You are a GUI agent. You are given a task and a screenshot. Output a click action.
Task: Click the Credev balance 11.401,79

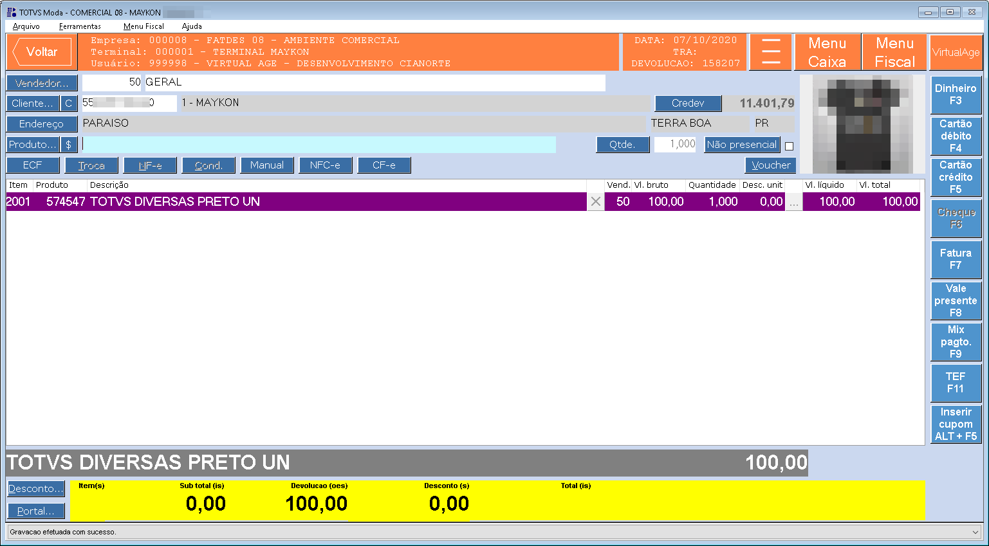point(766,104)
